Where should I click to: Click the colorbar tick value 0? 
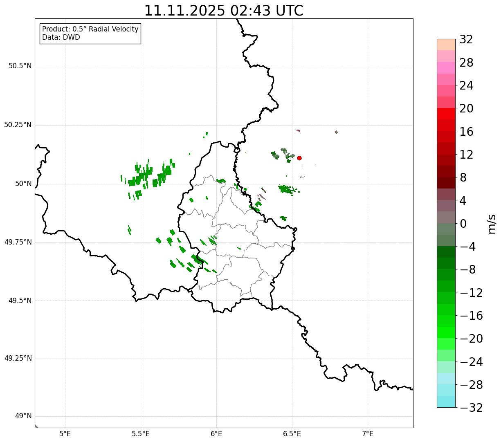(x=463, y=224)
